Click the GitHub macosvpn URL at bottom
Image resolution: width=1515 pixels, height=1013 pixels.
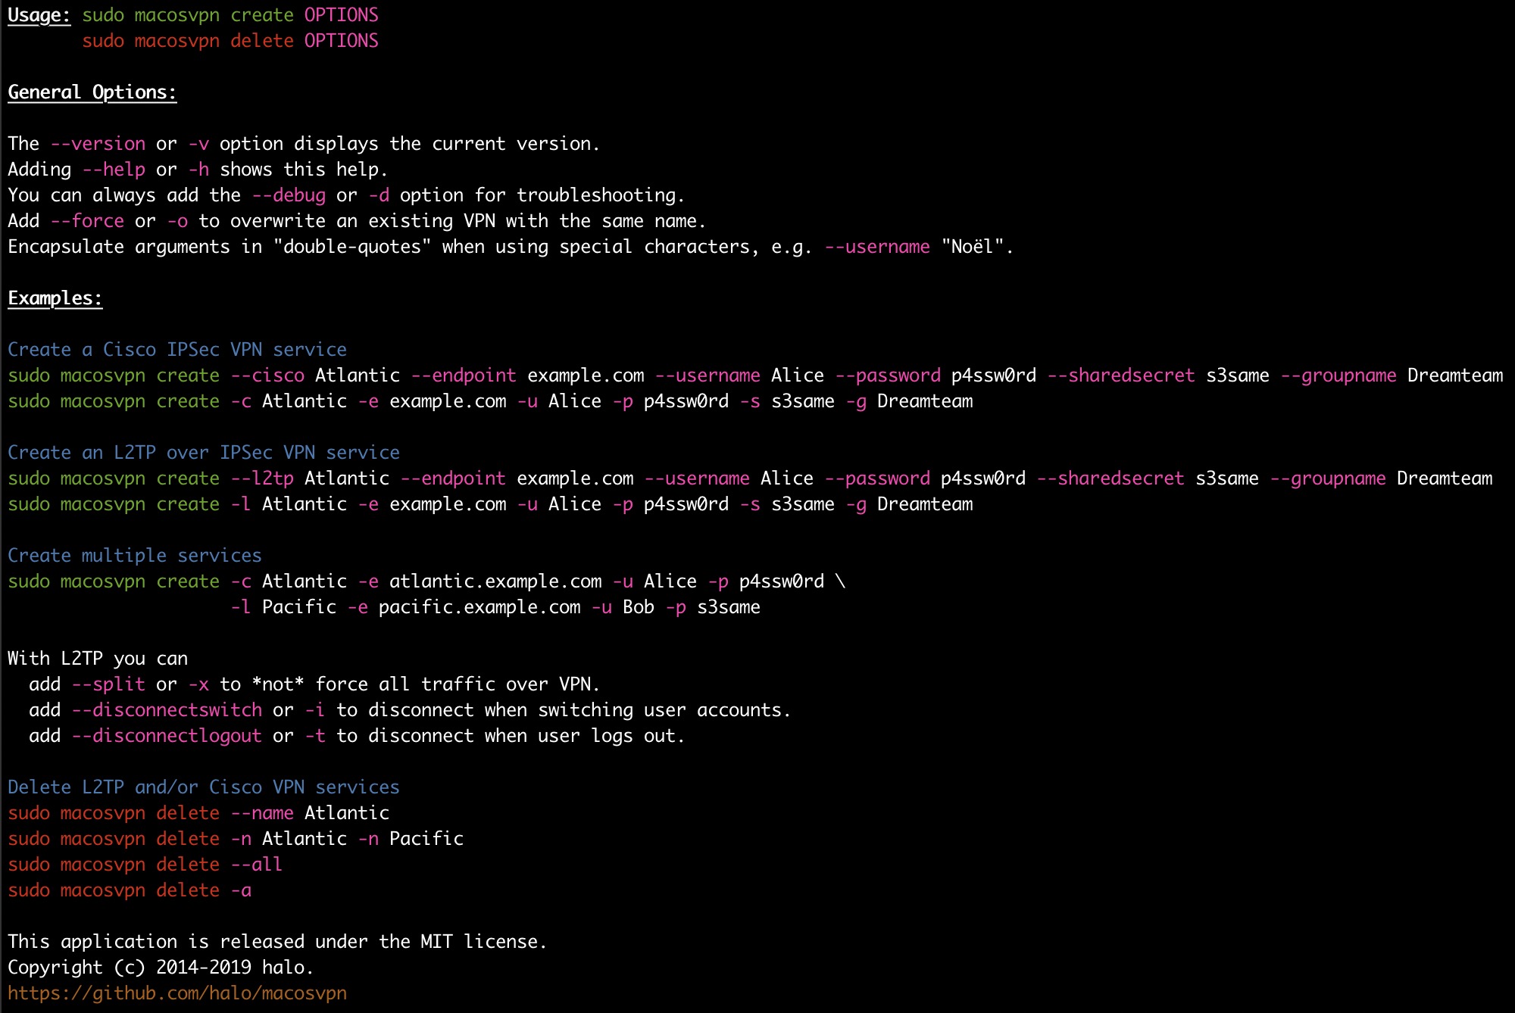point(177,993)
